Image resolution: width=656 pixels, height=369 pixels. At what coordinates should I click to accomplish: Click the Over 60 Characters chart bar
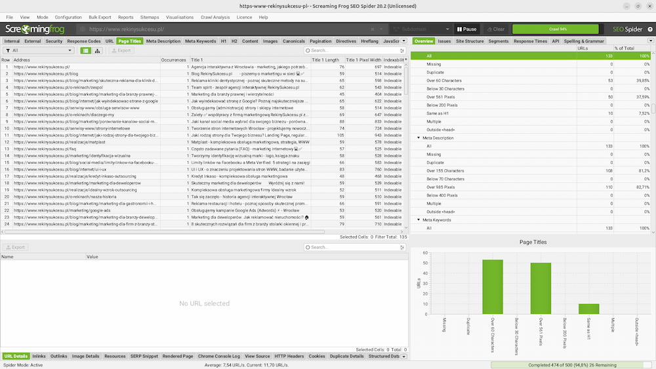coord(493,287)
